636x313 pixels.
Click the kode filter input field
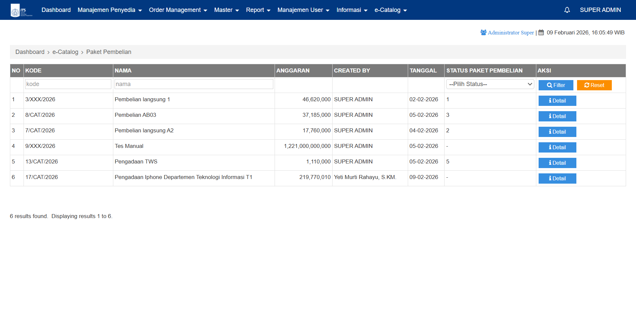(x=68, y=84)
